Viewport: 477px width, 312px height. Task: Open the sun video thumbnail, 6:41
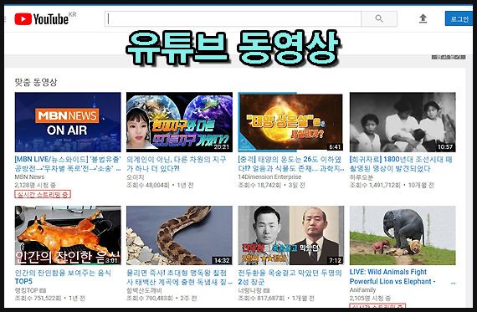point(291,122)
